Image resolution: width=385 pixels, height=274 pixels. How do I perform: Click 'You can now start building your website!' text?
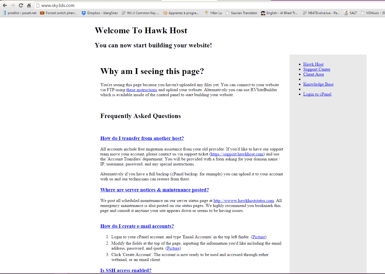click(153, 45)
